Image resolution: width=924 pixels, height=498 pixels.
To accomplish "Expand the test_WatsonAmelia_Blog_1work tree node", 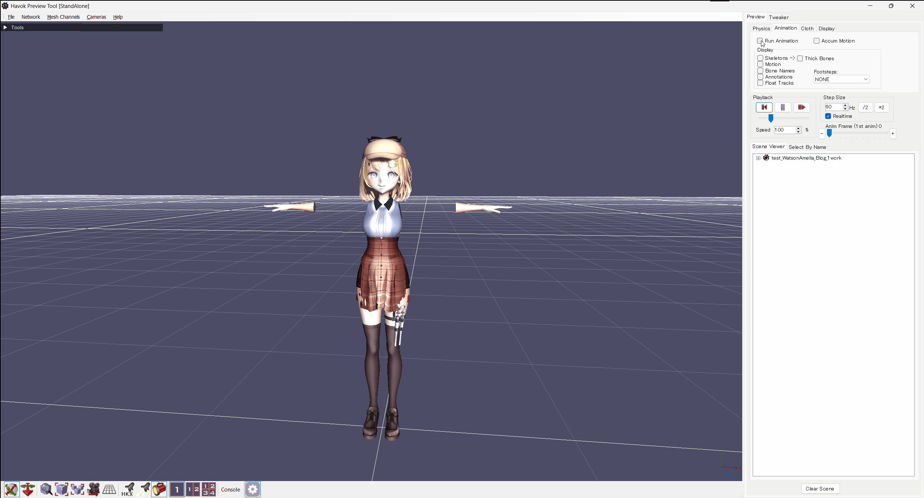I will (x=758, y=158).
